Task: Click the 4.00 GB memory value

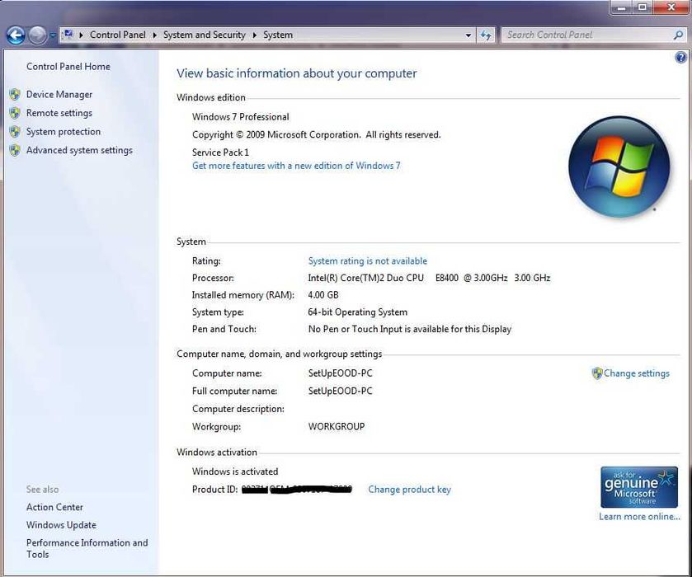Action: (323, 294)
